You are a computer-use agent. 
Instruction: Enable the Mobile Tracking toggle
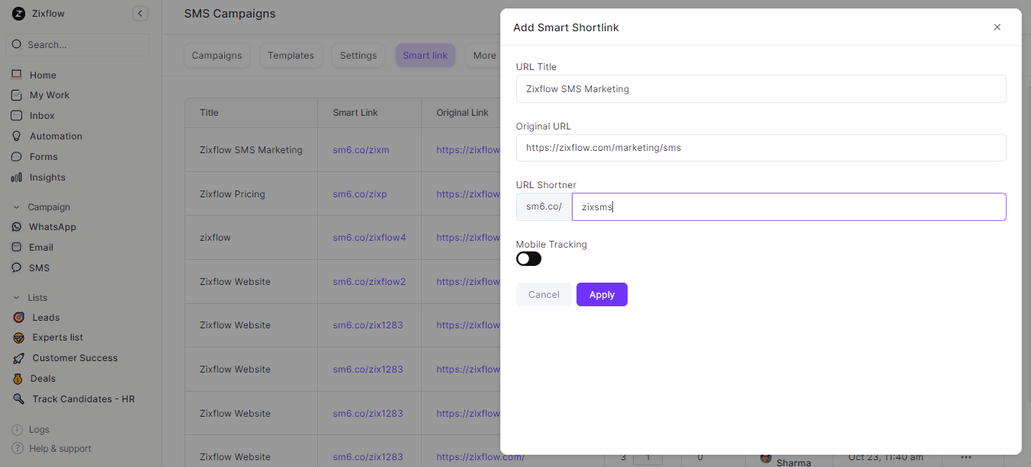pyautogui.click(x=528, y=259)
